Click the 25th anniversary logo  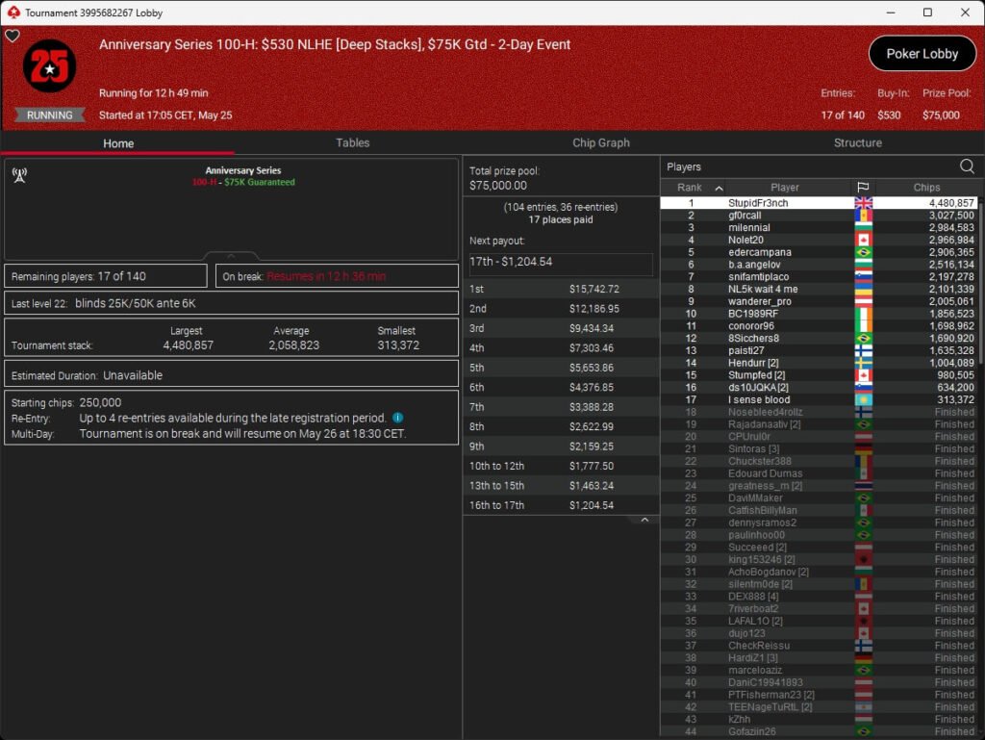[x=50, y=66]
